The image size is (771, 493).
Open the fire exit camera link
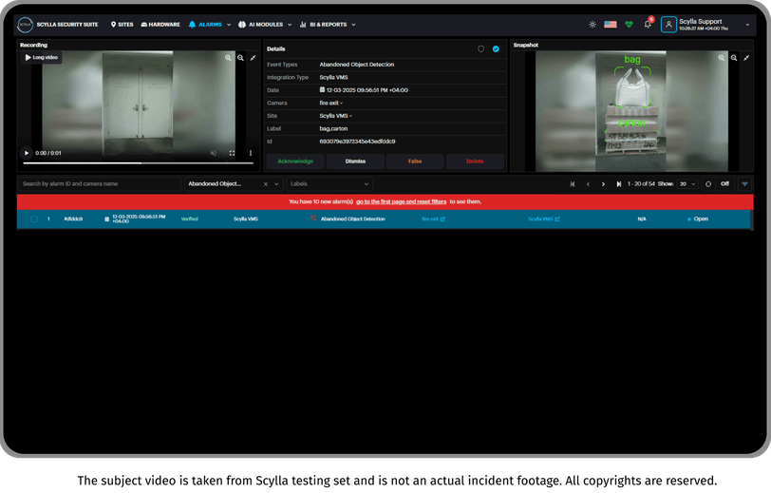point(433,218)
